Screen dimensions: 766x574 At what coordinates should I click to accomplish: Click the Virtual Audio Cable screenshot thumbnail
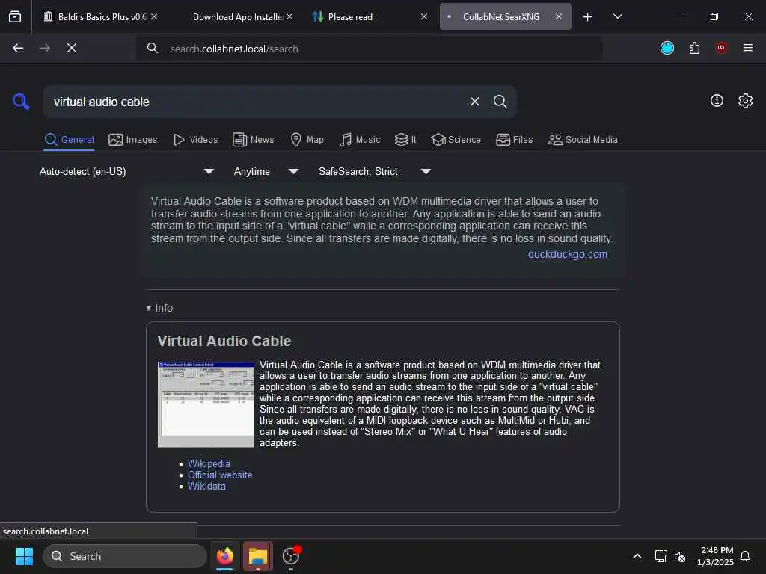[206, 404]
